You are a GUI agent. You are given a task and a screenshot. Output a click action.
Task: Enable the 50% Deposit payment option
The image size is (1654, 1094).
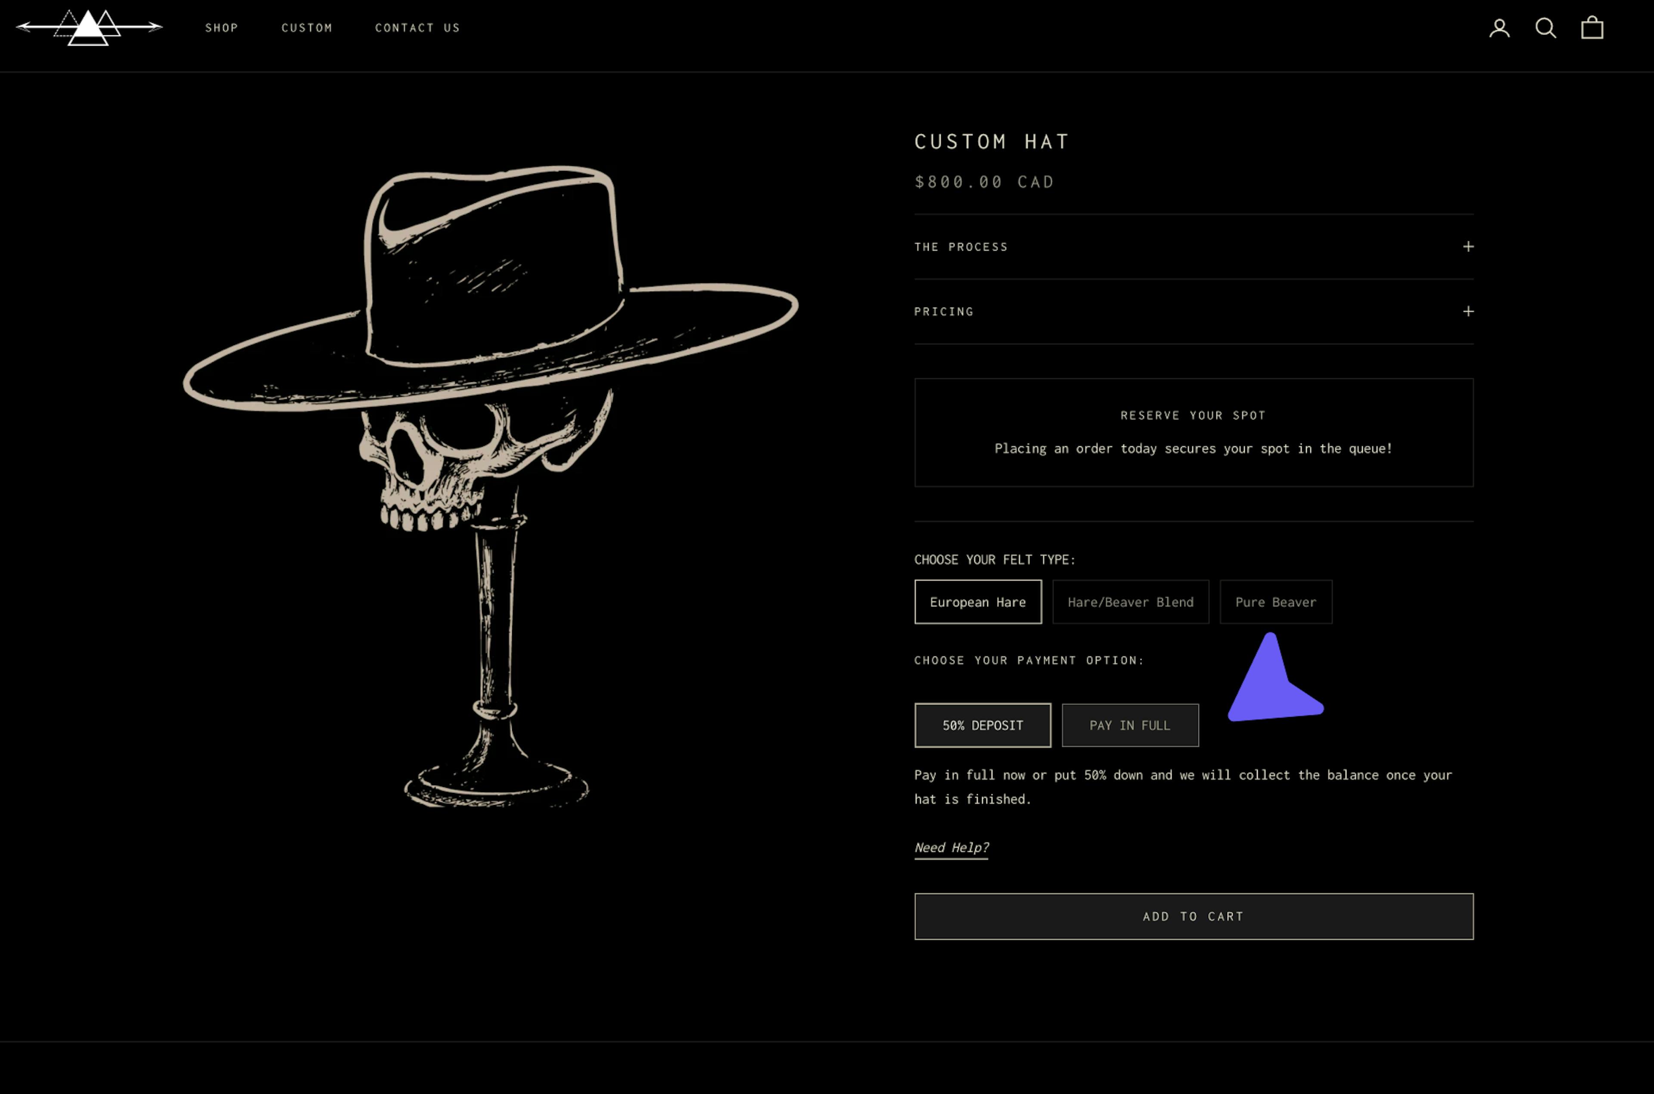pyautogui.click(x=982, y=725)
